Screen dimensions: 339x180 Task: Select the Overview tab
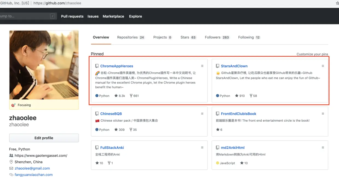(101, 37)
